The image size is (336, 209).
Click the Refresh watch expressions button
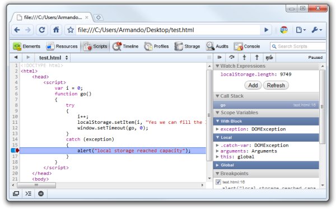pos(276,85)
